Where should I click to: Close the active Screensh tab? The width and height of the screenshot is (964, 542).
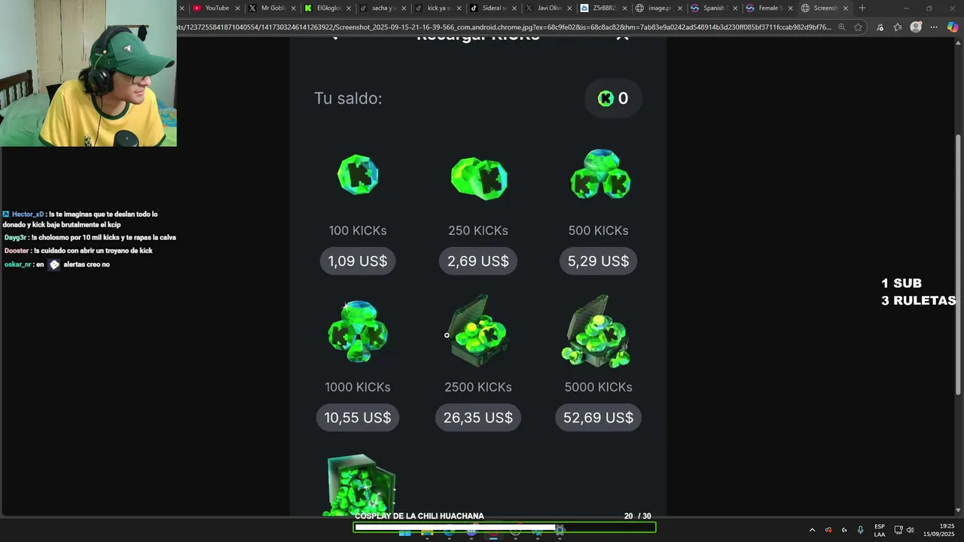pyautogui.click(x=845, y=8)
